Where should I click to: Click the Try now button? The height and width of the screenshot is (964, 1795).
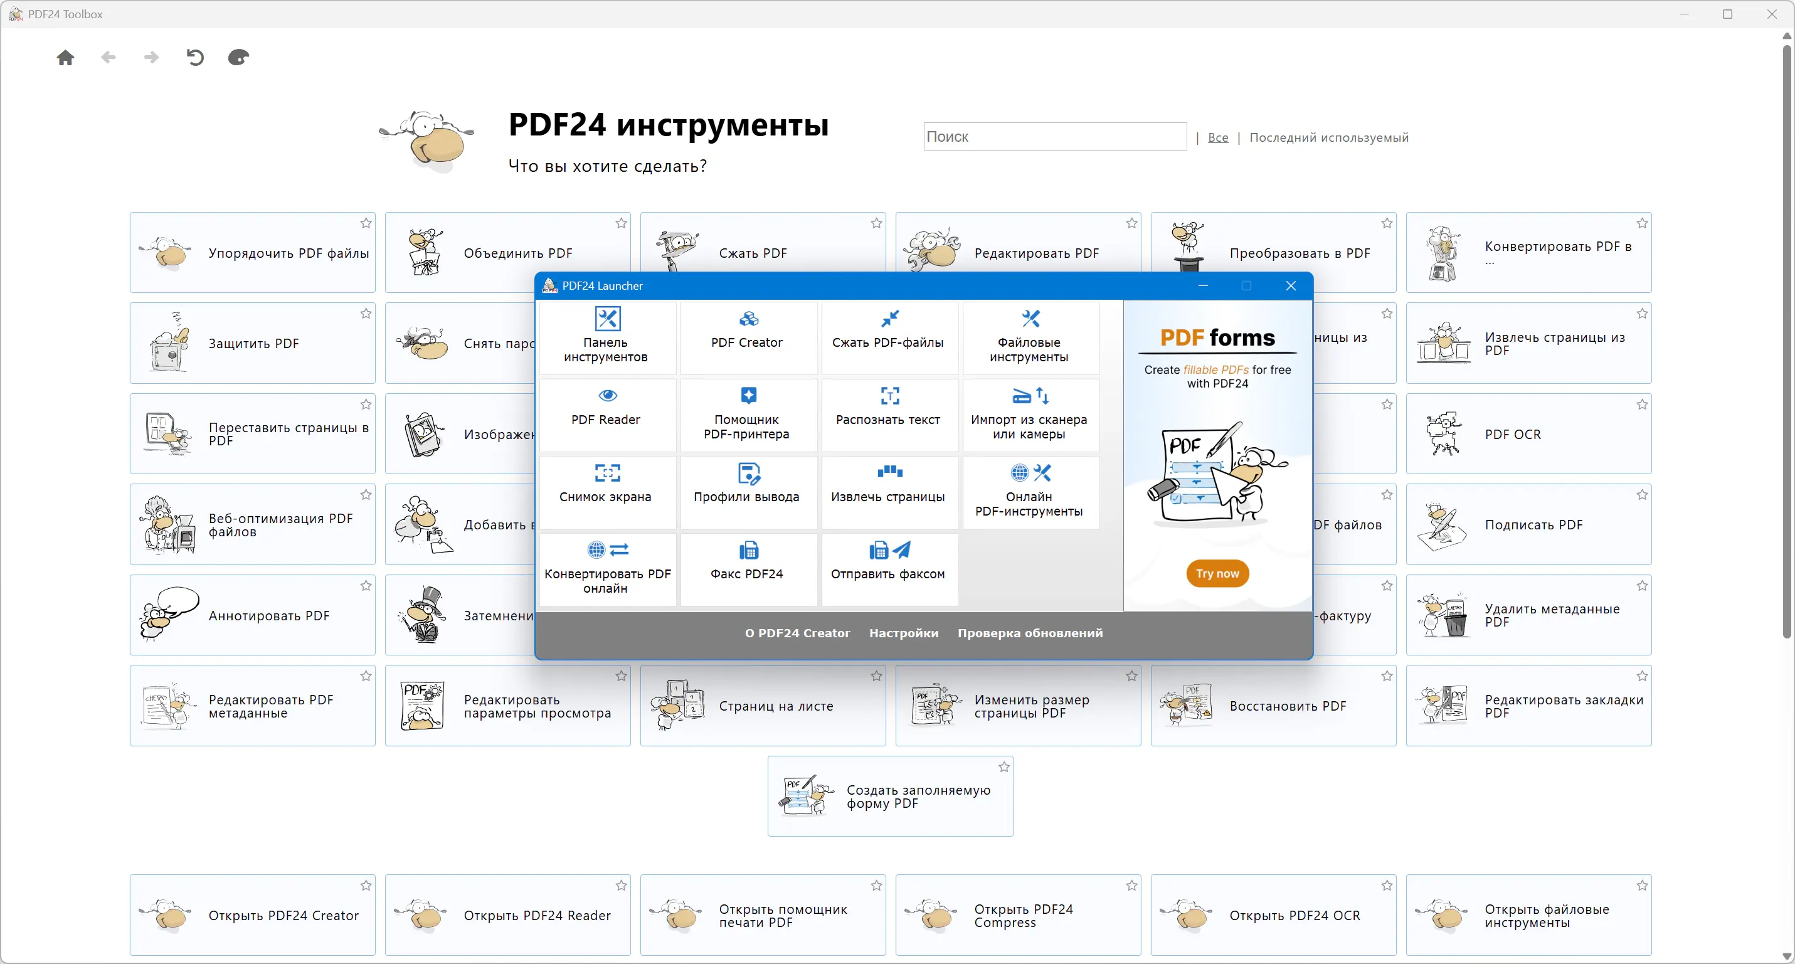click(x=1217, y=574)
